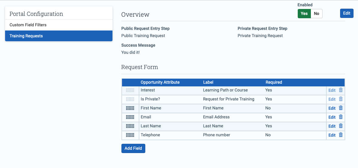
Task: Remove Telephone field using trash icon
Action: (x=341, y=135)
